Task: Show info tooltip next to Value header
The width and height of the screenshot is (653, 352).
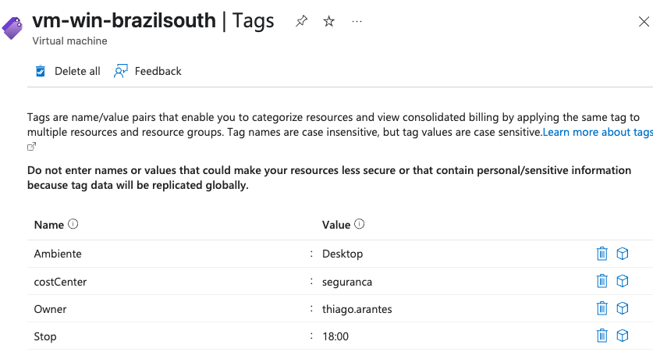Action: (x=360, y=224)
